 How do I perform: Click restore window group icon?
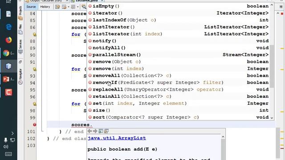pyautogui.click(x=20, y=62)
